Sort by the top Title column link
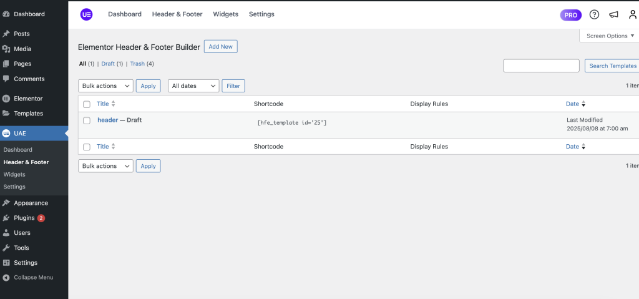This screenshot has width=639, height=299. click(103, 104)
